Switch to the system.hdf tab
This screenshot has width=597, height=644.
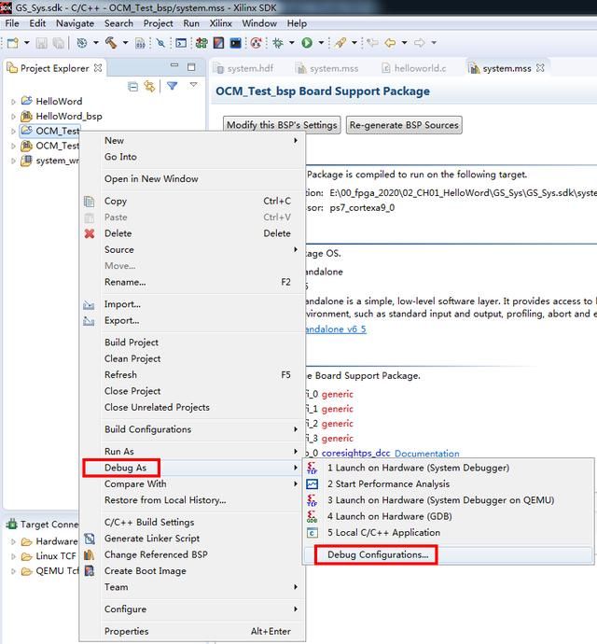click(x=244, y=68)
